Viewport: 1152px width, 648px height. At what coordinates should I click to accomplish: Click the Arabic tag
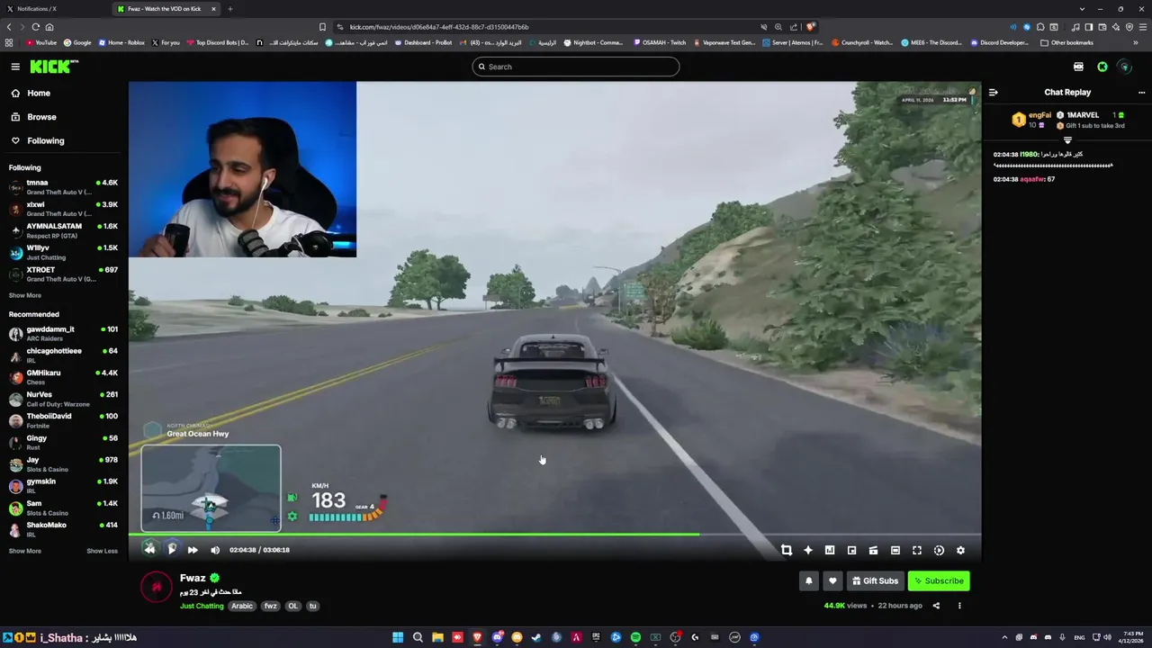pos(242,606)
